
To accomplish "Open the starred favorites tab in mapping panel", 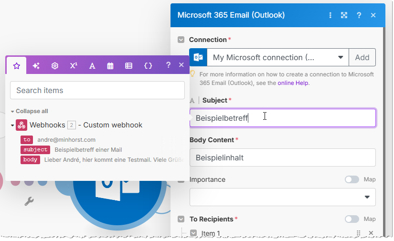I will (17, 66).
